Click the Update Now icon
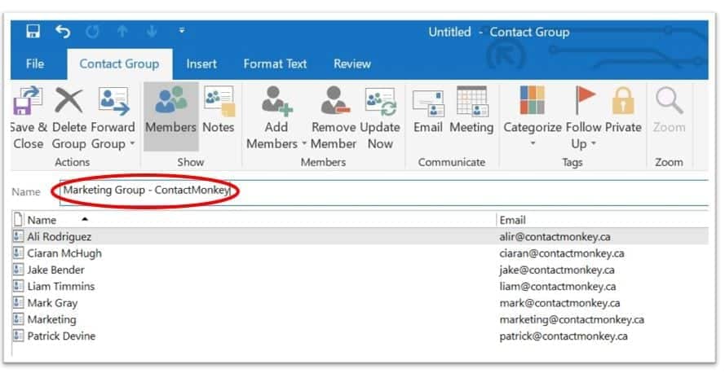 pos(380,102)
